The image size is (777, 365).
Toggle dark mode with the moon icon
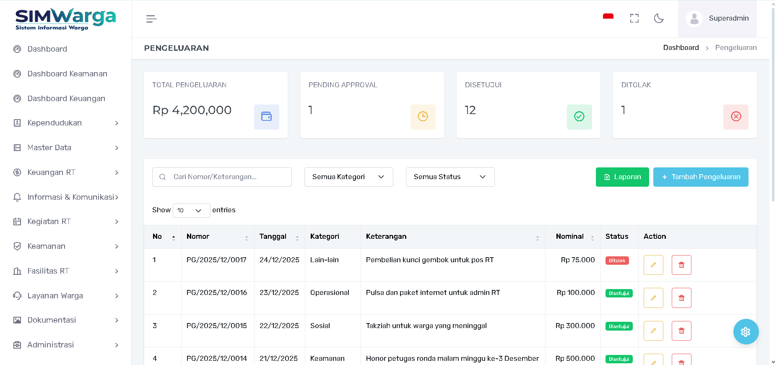659,18
